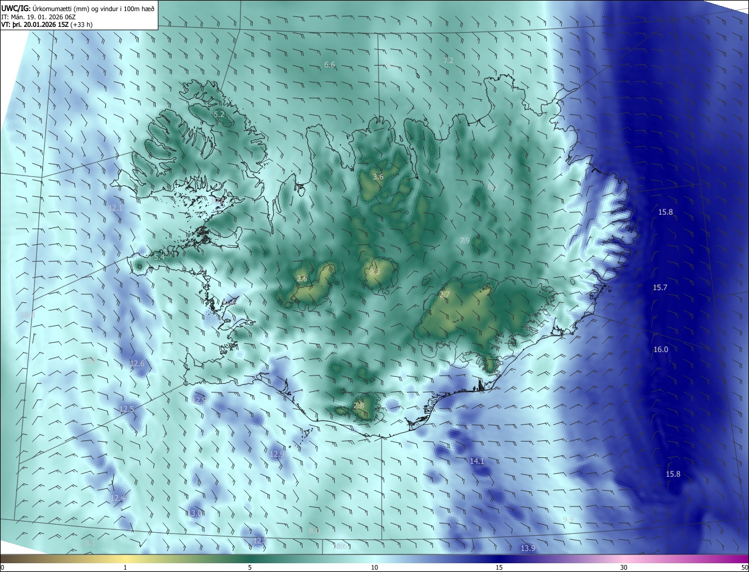Click the 5.4 value label
749x572 pixels.
coord(159,257)
